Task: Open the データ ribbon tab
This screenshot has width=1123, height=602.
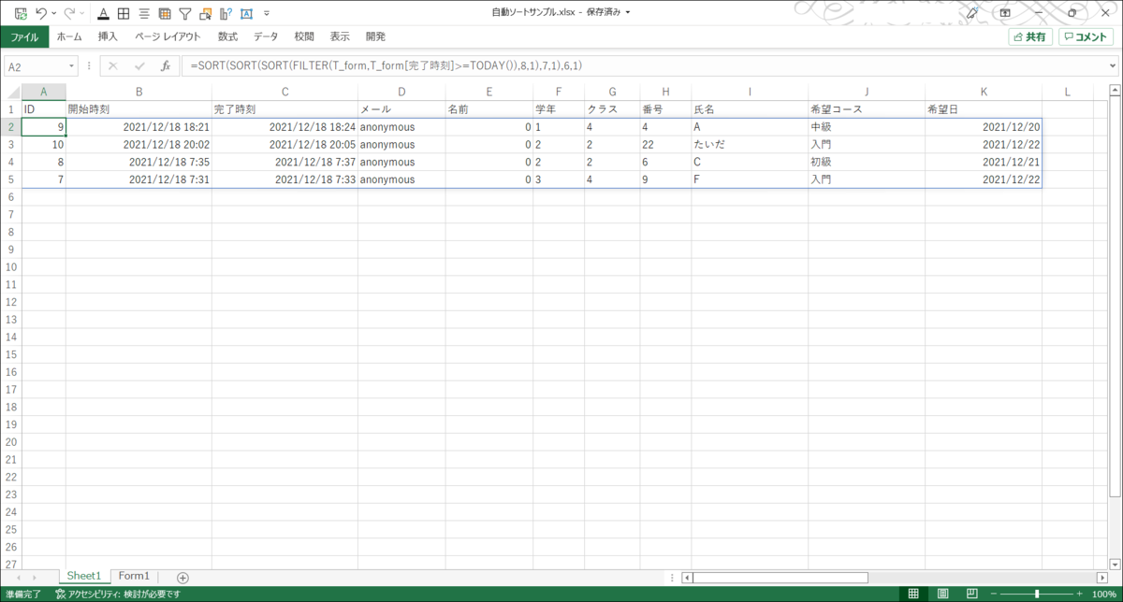Action: tap(266, 36)
